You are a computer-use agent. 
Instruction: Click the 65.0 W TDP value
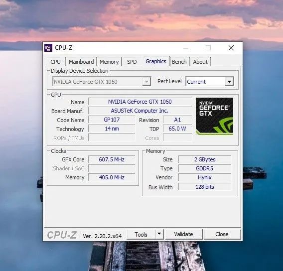click(x=177, y=129)
